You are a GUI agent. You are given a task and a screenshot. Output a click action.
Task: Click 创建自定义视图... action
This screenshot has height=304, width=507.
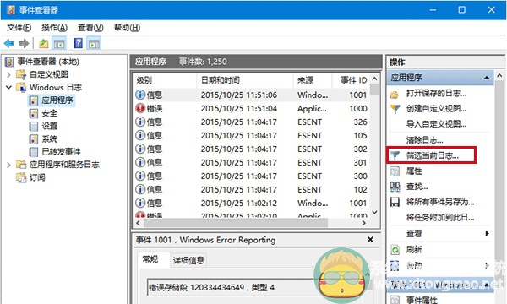[436, 109]
